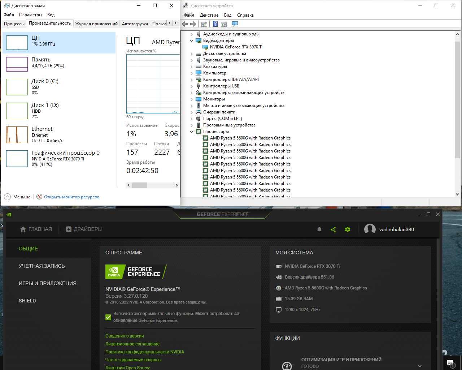Viewport: 462px width, 370px height.
Task: Click the Device Manager title bar icon
Action: [186, 5]
